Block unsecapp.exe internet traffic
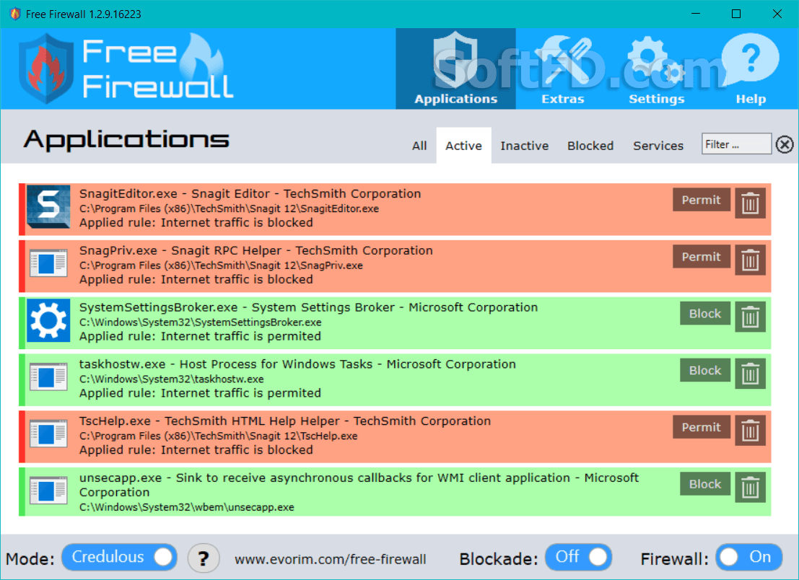Viewport: 799px width, 580px height. tap(704, 484)
